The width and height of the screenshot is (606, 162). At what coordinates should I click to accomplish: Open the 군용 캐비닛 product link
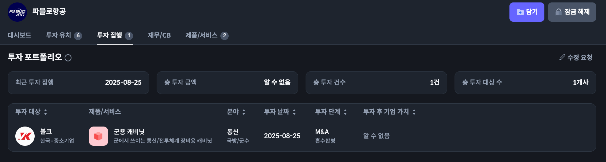(x=129, y=132)
